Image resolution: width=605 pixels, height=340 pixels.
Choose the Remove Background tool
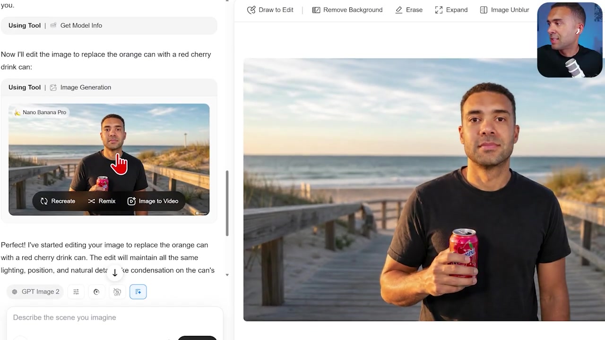347,10
